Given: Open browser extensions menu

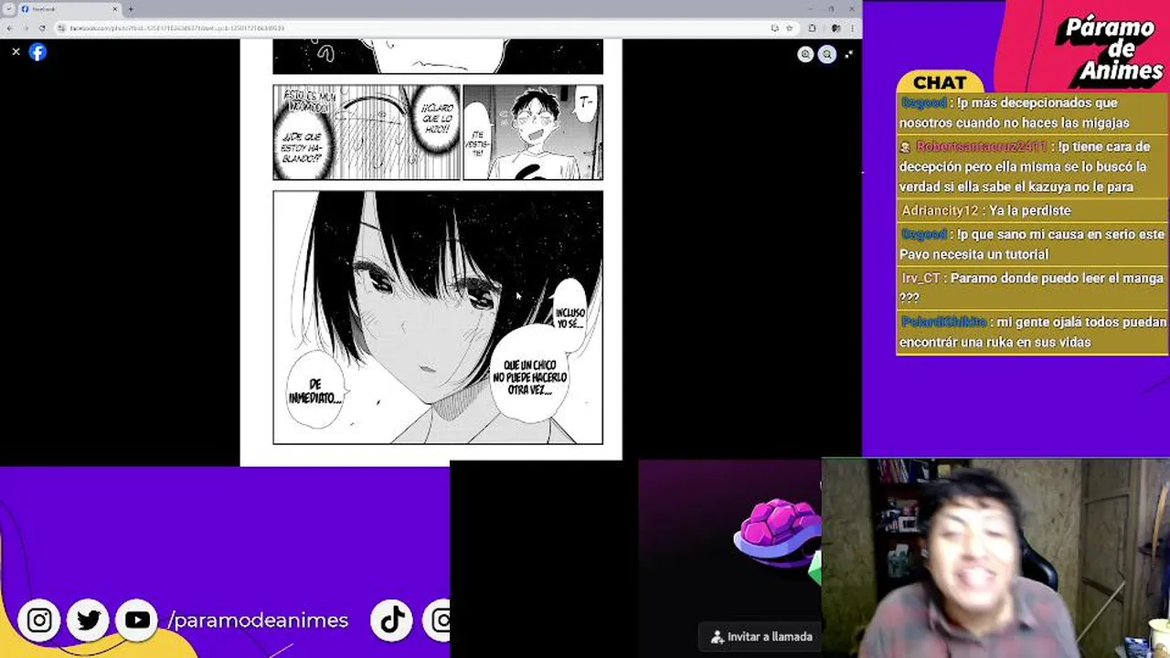Looking at the screenshot, I should point(812,28).
